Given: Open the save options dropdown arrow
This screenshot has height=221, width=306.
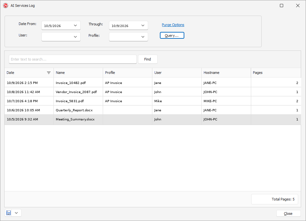Looking at the screenshot, I should [x=16, y=213].
